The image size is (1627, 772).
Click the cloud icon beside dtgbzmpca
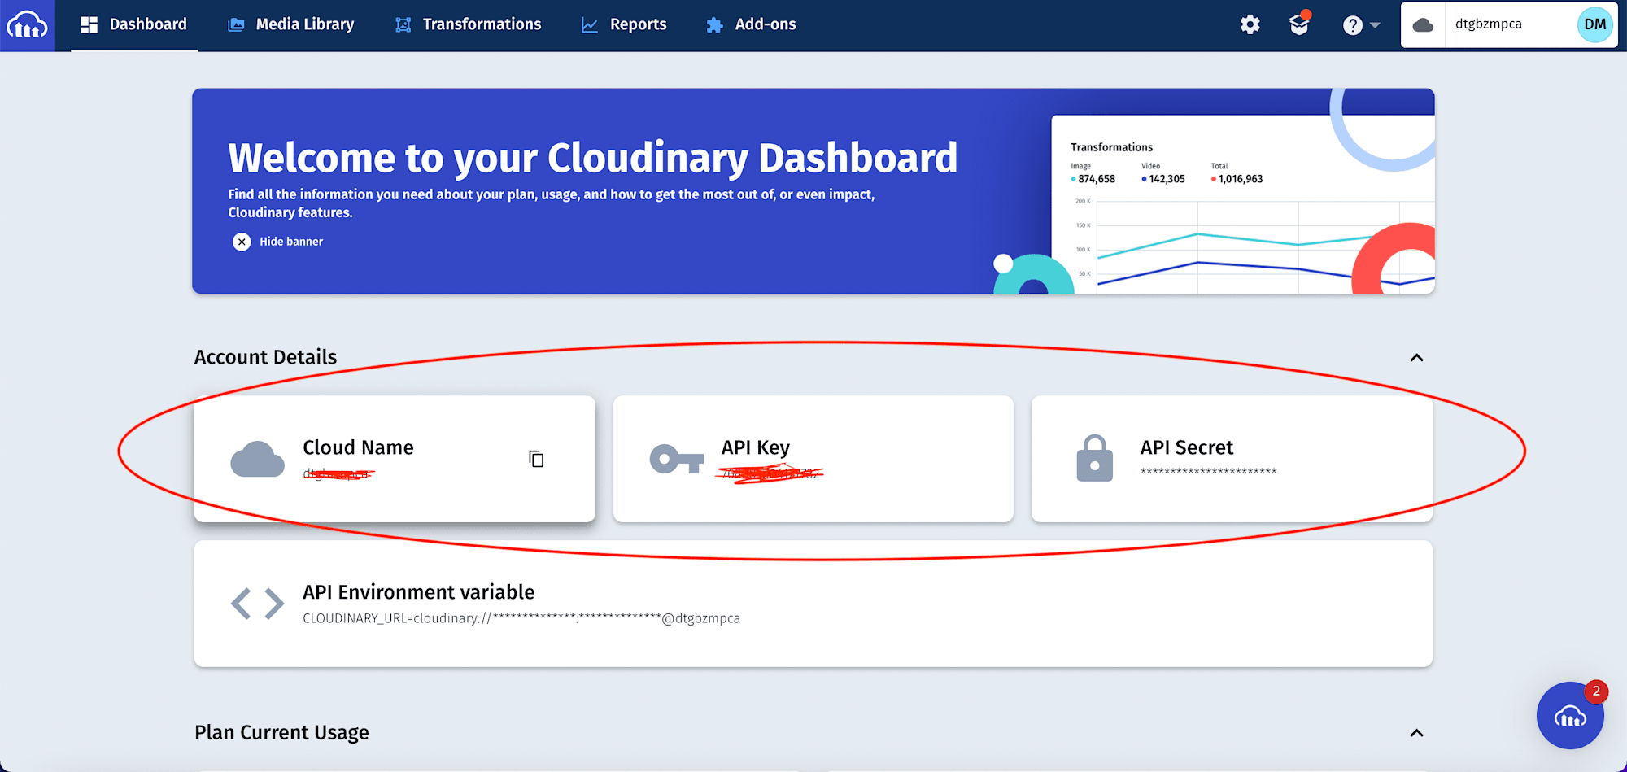coord(1423,25)
